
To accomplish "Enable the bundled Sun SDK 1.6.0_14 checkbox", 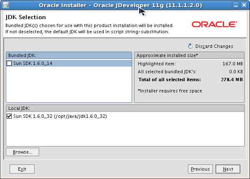I will (x=10, y=63).
